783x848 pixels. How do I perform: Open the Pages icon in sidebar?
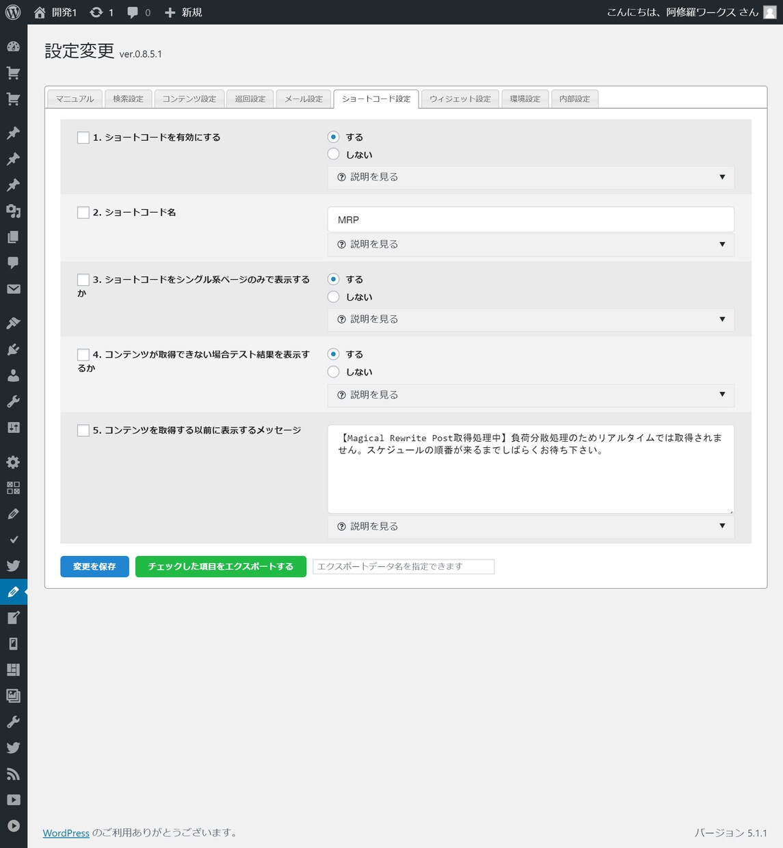[x=13, y=237]
